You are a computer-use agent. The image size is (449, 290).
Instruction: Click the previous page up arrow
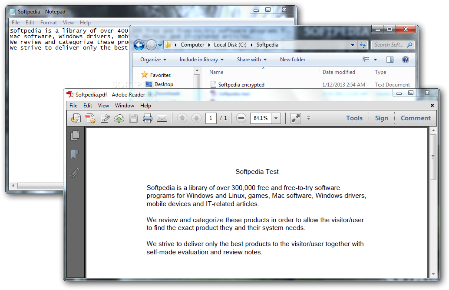pyautogui.click(x=182, y=118)
